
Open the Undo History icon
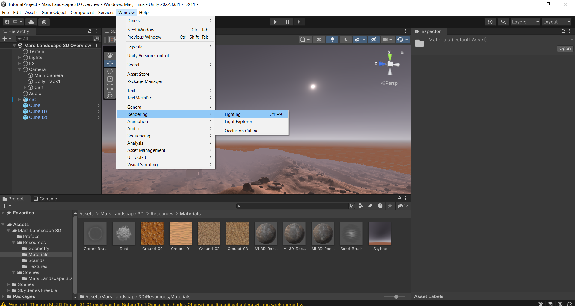pos(490,22)
